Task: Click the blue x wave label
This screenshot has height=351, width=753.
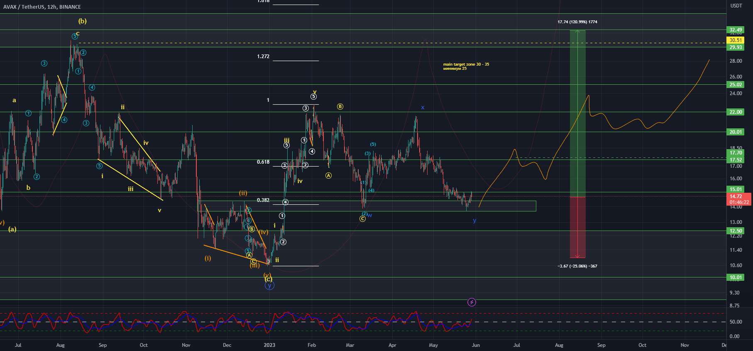Action: pyautogui.click(x=423, y=108)
